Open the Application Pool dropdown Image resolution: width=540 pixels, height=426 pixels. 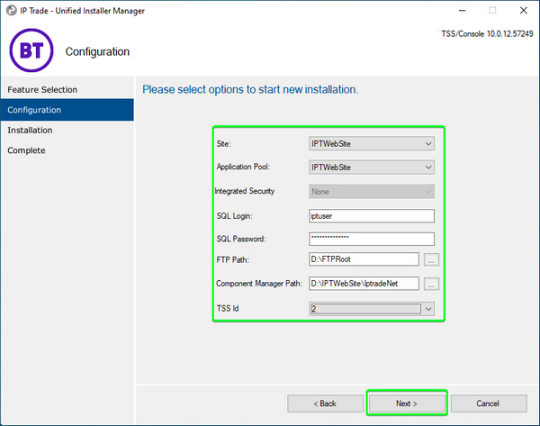[x=371, y=168]
